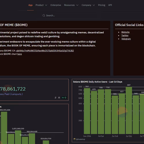Expand the Product dropdown chevron
144x144 pixels.
click(x=46, y=5)
